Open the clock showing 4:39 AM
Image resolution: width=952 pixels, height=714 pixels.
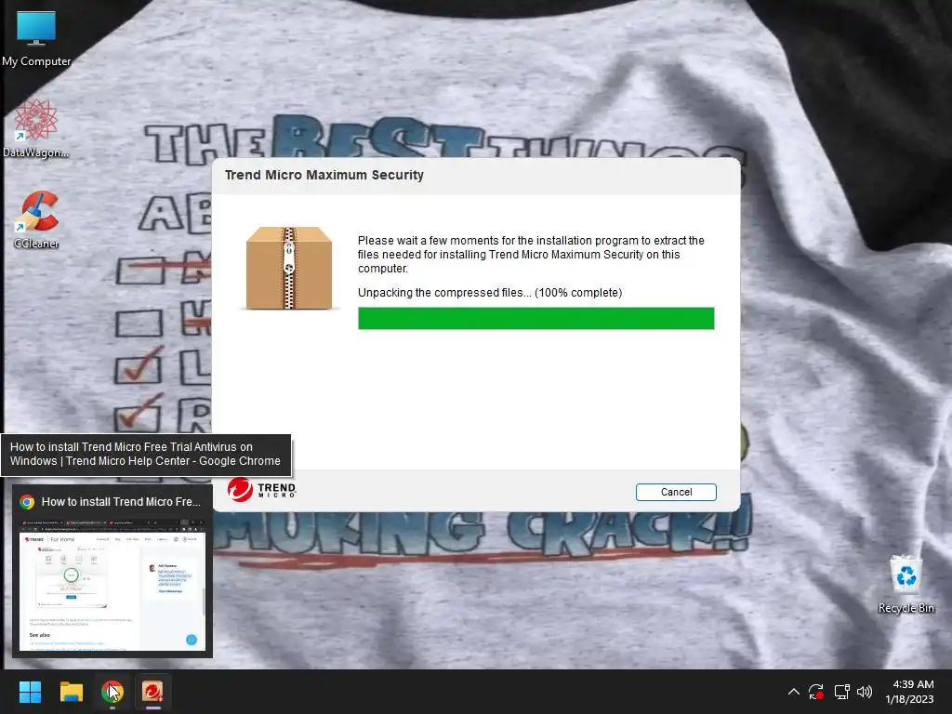point(909,692)
